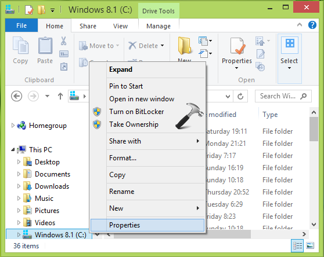Click the Forward navigation arrow

coord(33,96)
